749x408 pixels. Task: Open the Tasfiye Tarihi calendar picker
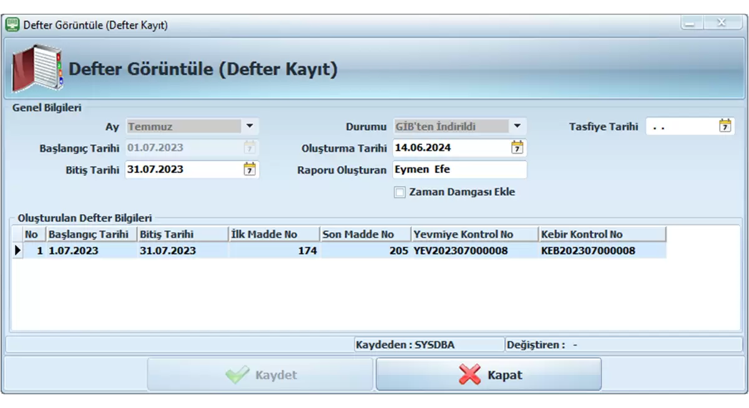[724, 126]
